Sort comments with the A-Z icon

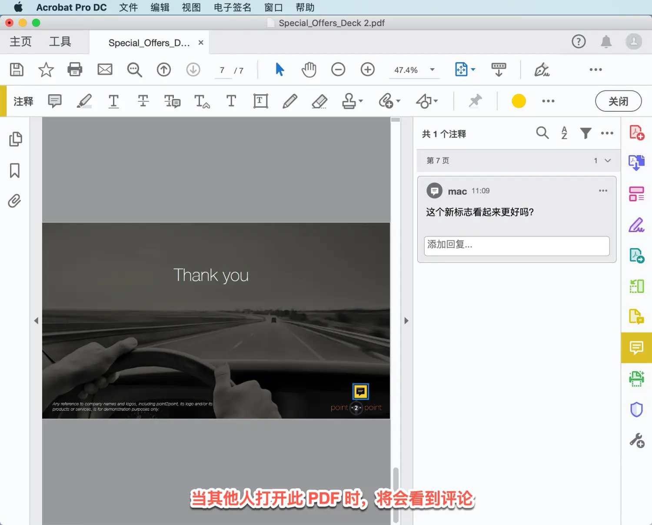click(x=564, y=133)
